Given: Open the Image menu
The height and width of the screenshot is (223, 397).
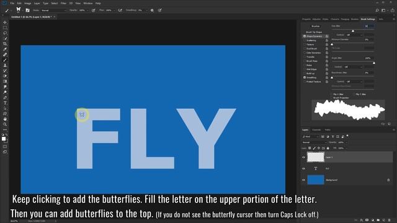Looking at the screenshot, I should [27, 3].
